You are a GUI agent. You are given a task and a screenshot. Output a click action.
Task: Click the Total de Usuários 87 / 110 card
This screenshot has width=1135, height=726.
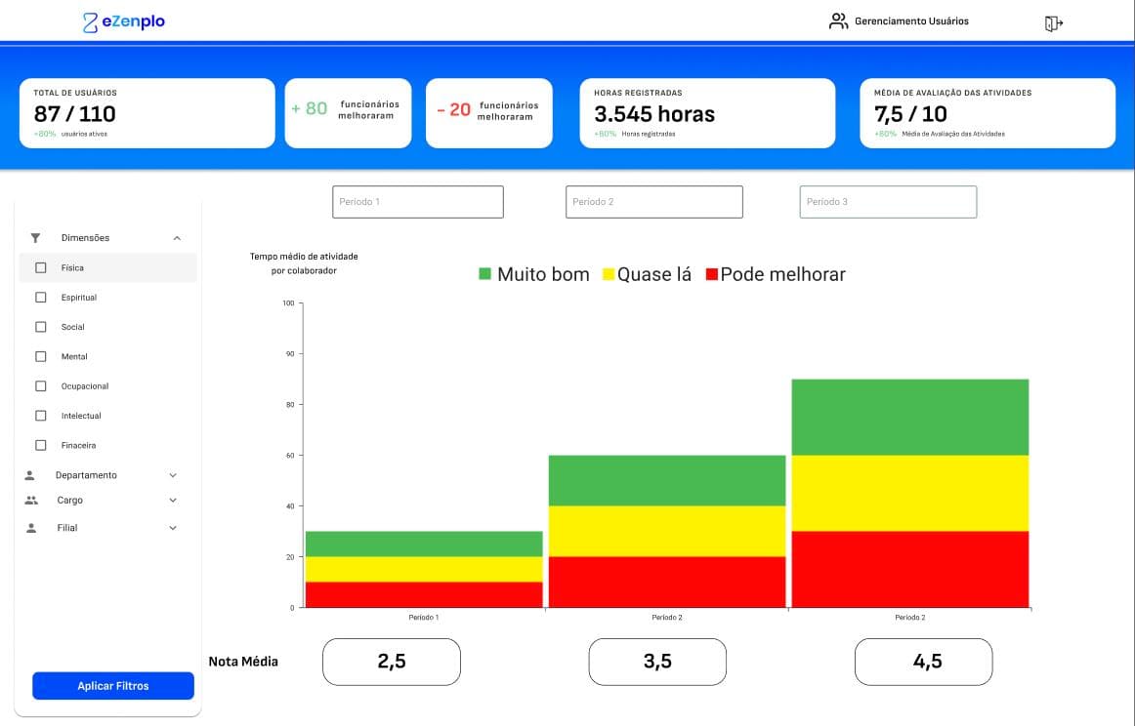pyautogui.click(x=147, y=113)
